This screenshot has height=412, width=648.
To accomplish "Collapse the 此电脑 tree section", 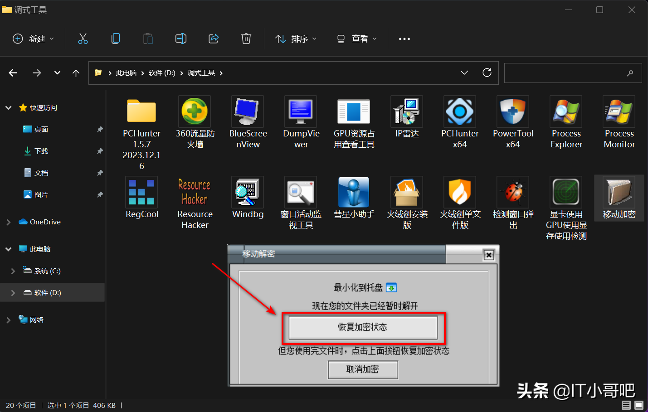I will pos(8,248).
